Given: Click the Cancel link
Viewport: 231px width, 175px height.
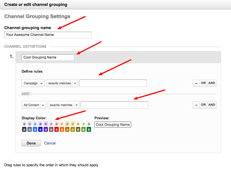Looking at the screenshot, I should (x=50, y=143).
